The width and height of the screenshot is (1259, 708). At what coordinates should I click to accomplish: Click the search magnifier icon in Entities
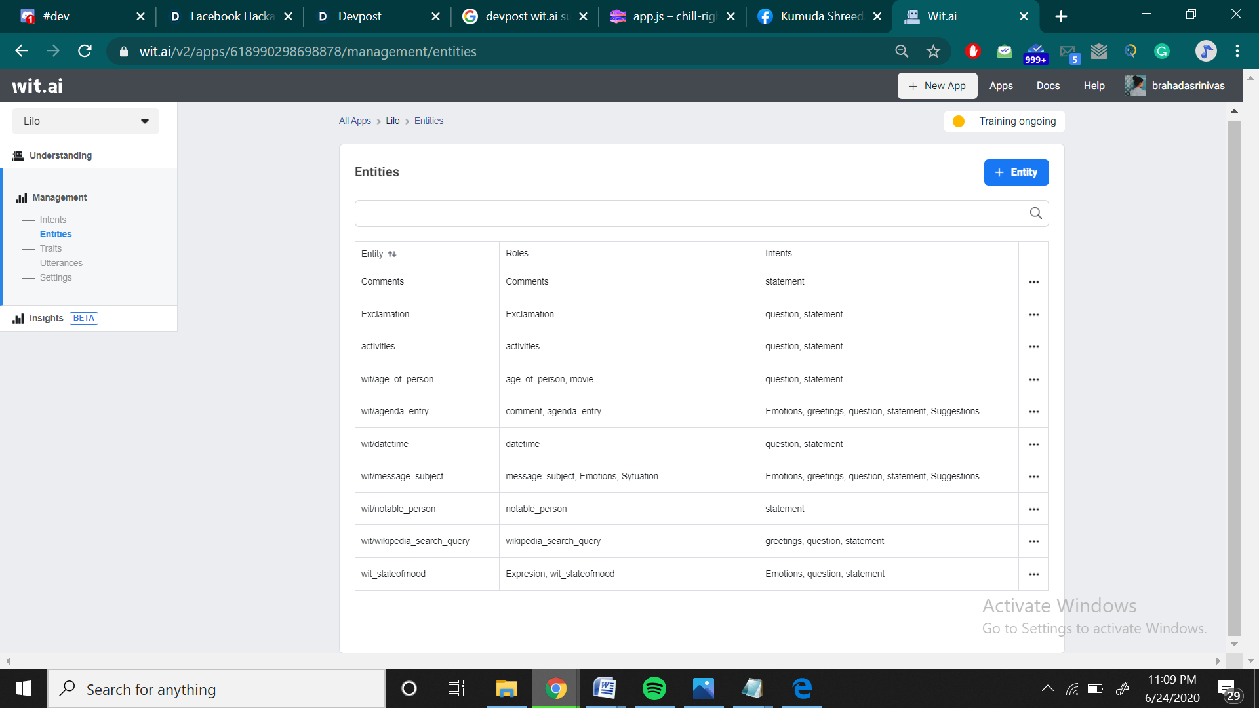1035,213
